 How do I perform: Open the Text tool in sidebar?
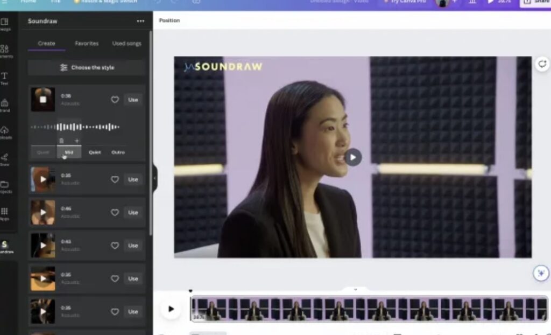coord(4,78)
